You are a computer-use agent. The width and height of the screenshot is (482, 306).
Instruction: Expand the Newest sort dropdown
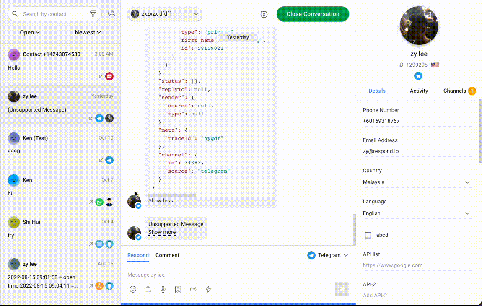[88, 32]
